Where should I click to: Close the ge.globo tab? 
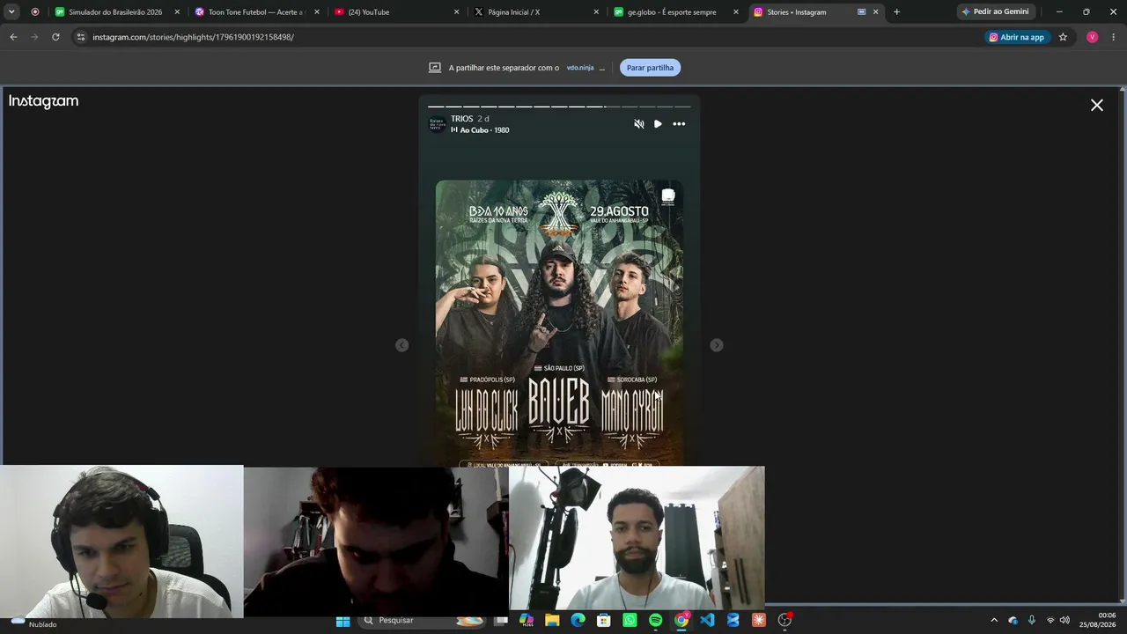click(x=736, y=12)
